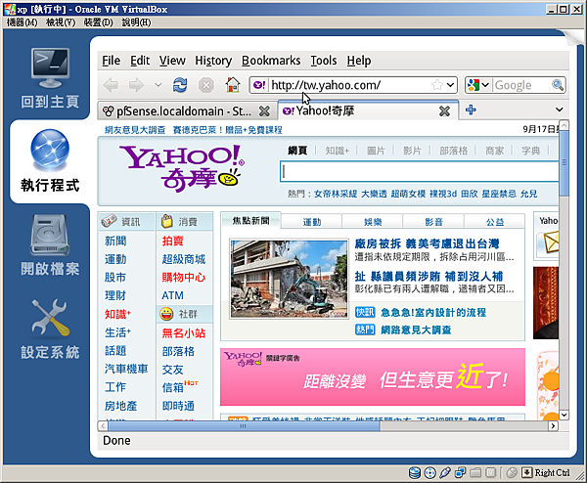Open the Tools menu
587x483 pixels.
click(324, 61)
